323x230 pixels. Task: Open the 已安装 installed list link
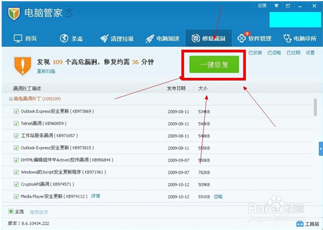tap(255, 53)
